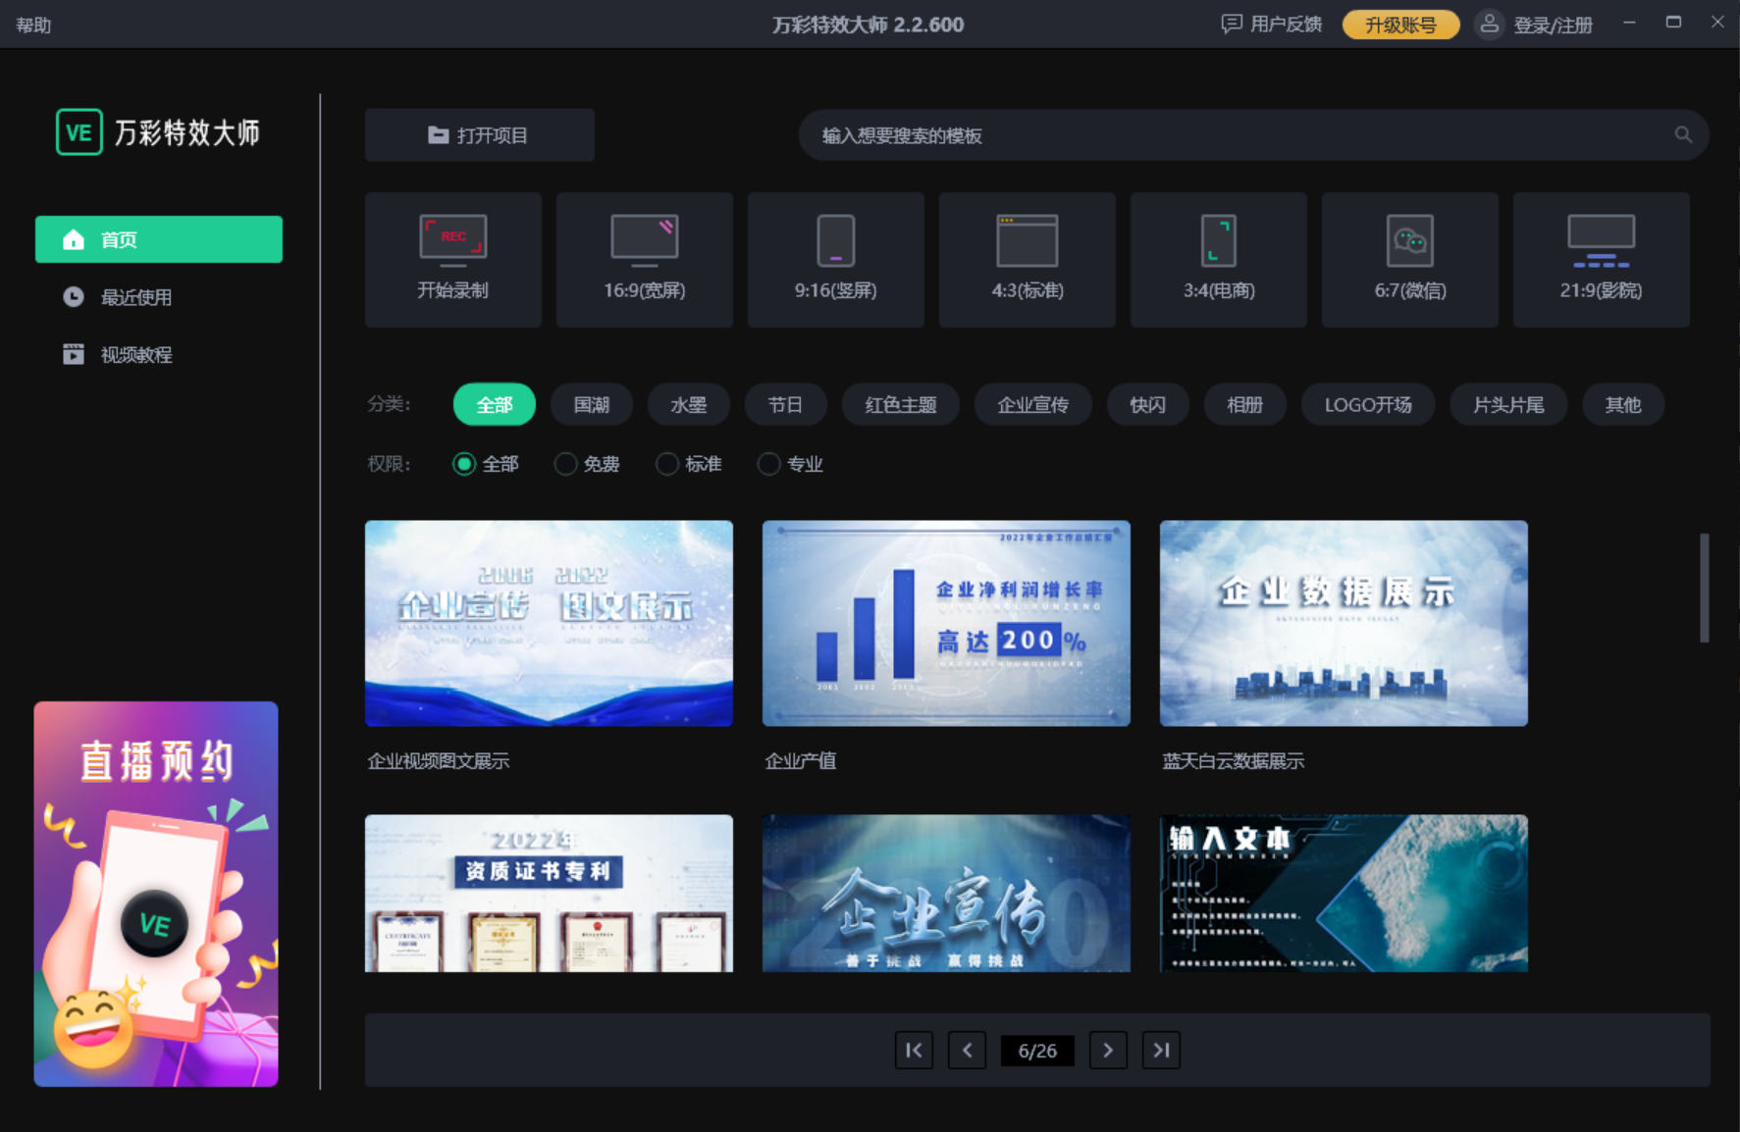Click the 升级账号 upgrade button
This screenshot has height=1132, width=1740.
tap(1400, 25)
